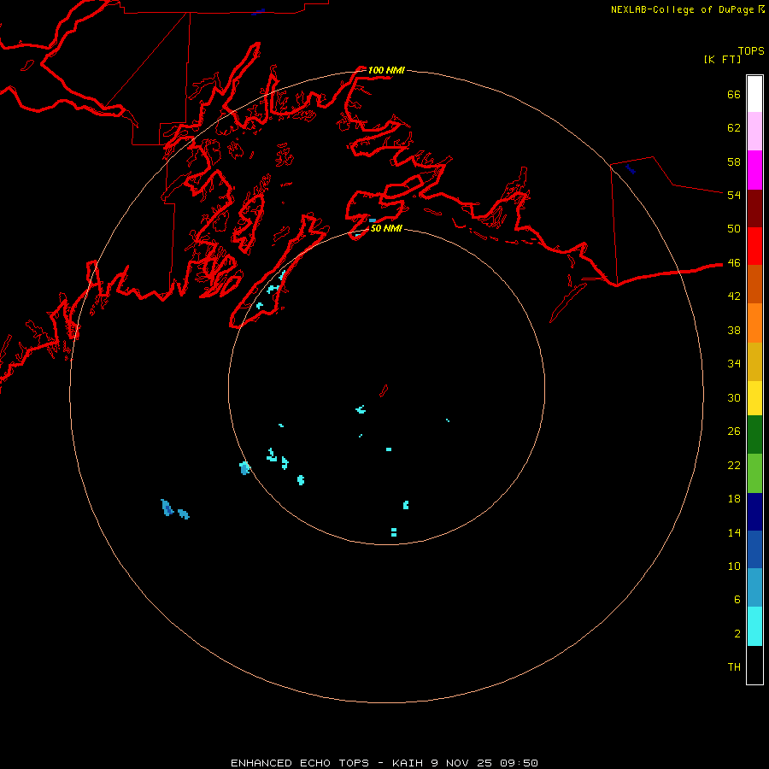Click the 50 NMI range ring label
The image size is (769, 769).
(x=386, y=228)
